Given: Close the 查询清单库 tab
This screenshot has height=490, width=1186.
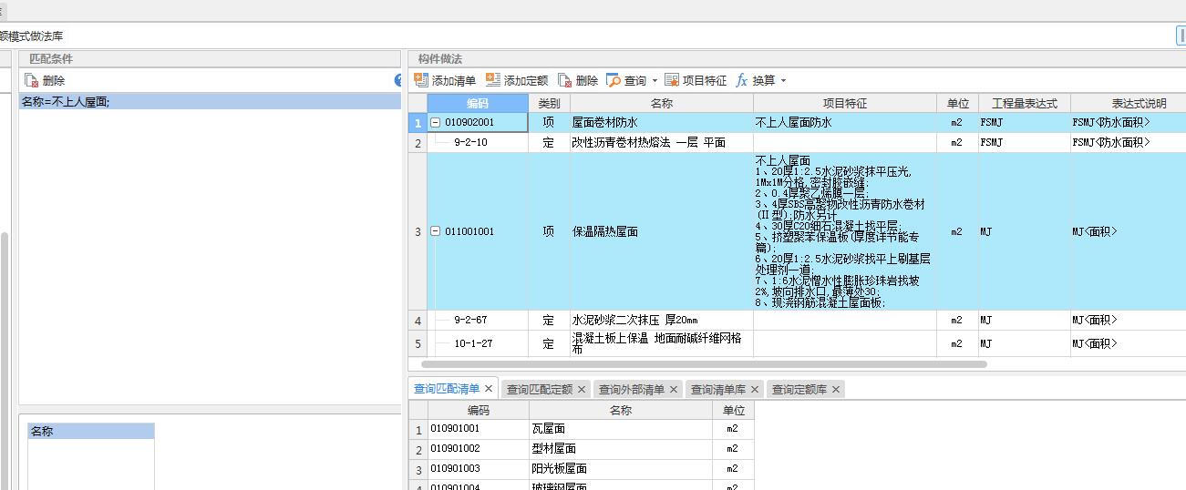Looking at the screenshot, I should (x=755, y=389).
